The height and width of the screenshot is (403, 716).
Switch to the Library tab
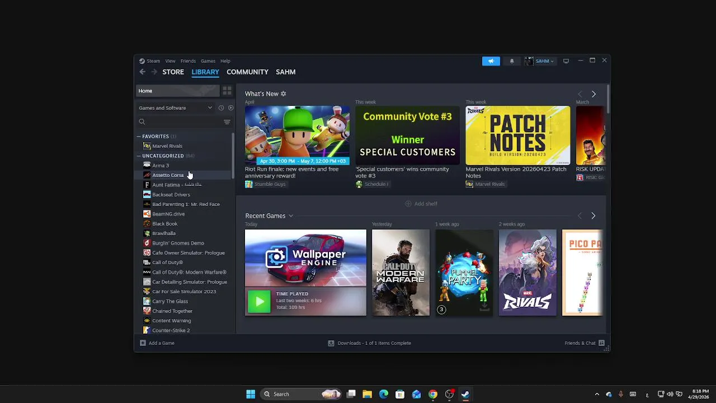[205, 72]
